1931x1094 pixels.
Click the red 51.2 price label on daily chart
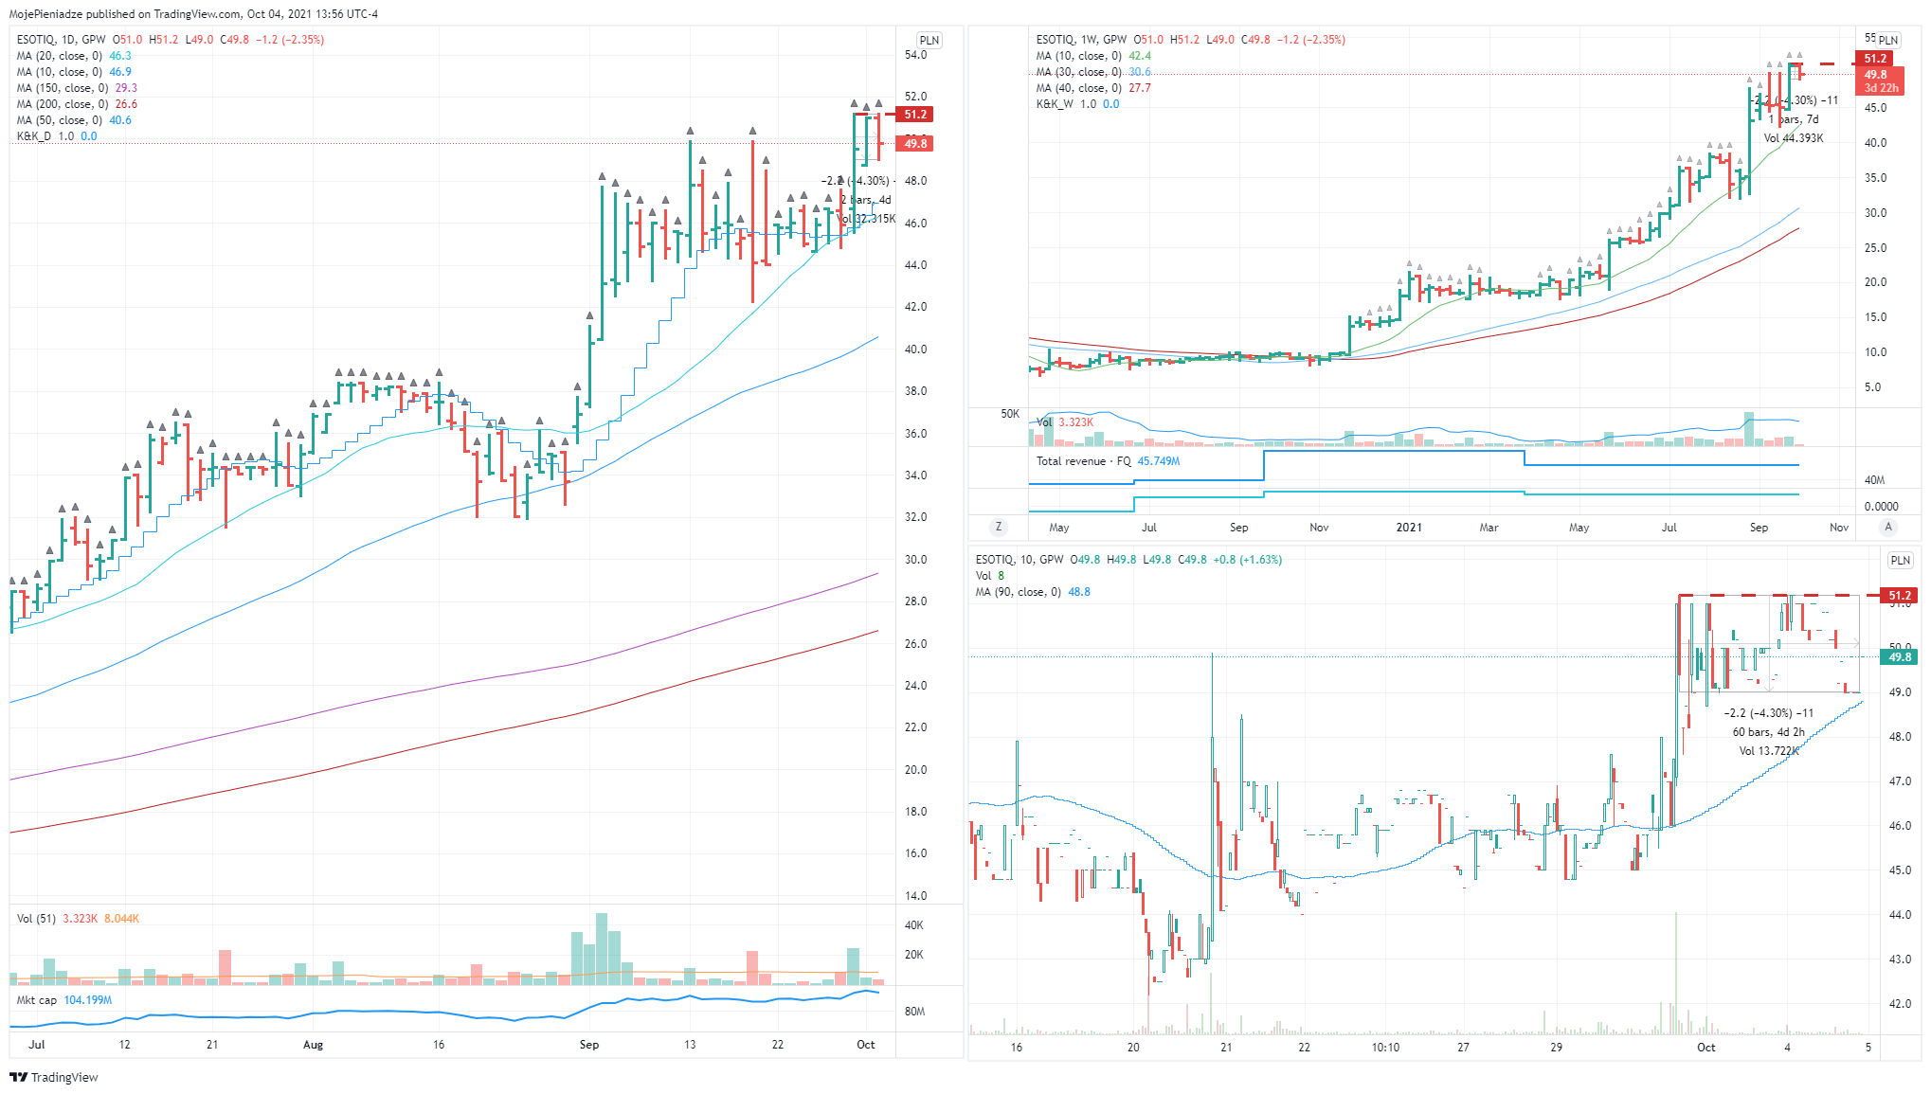click(915, 115)
